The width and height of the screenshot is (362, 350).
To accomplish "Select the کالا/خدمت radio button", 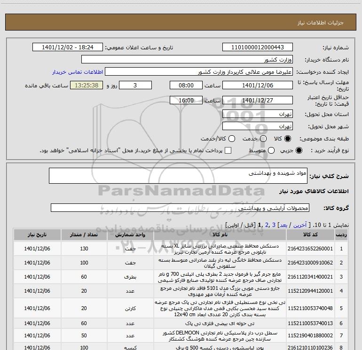I will pos(232,139).
